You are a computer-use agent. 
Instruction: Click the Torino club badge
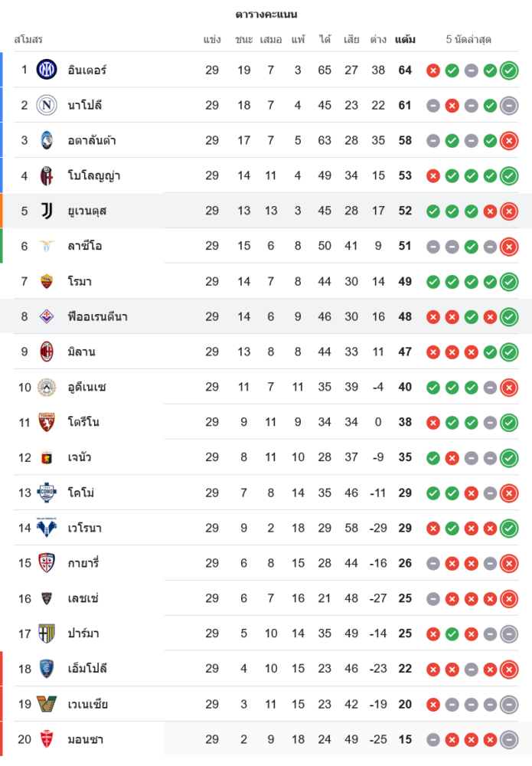[x=47, y=422]
